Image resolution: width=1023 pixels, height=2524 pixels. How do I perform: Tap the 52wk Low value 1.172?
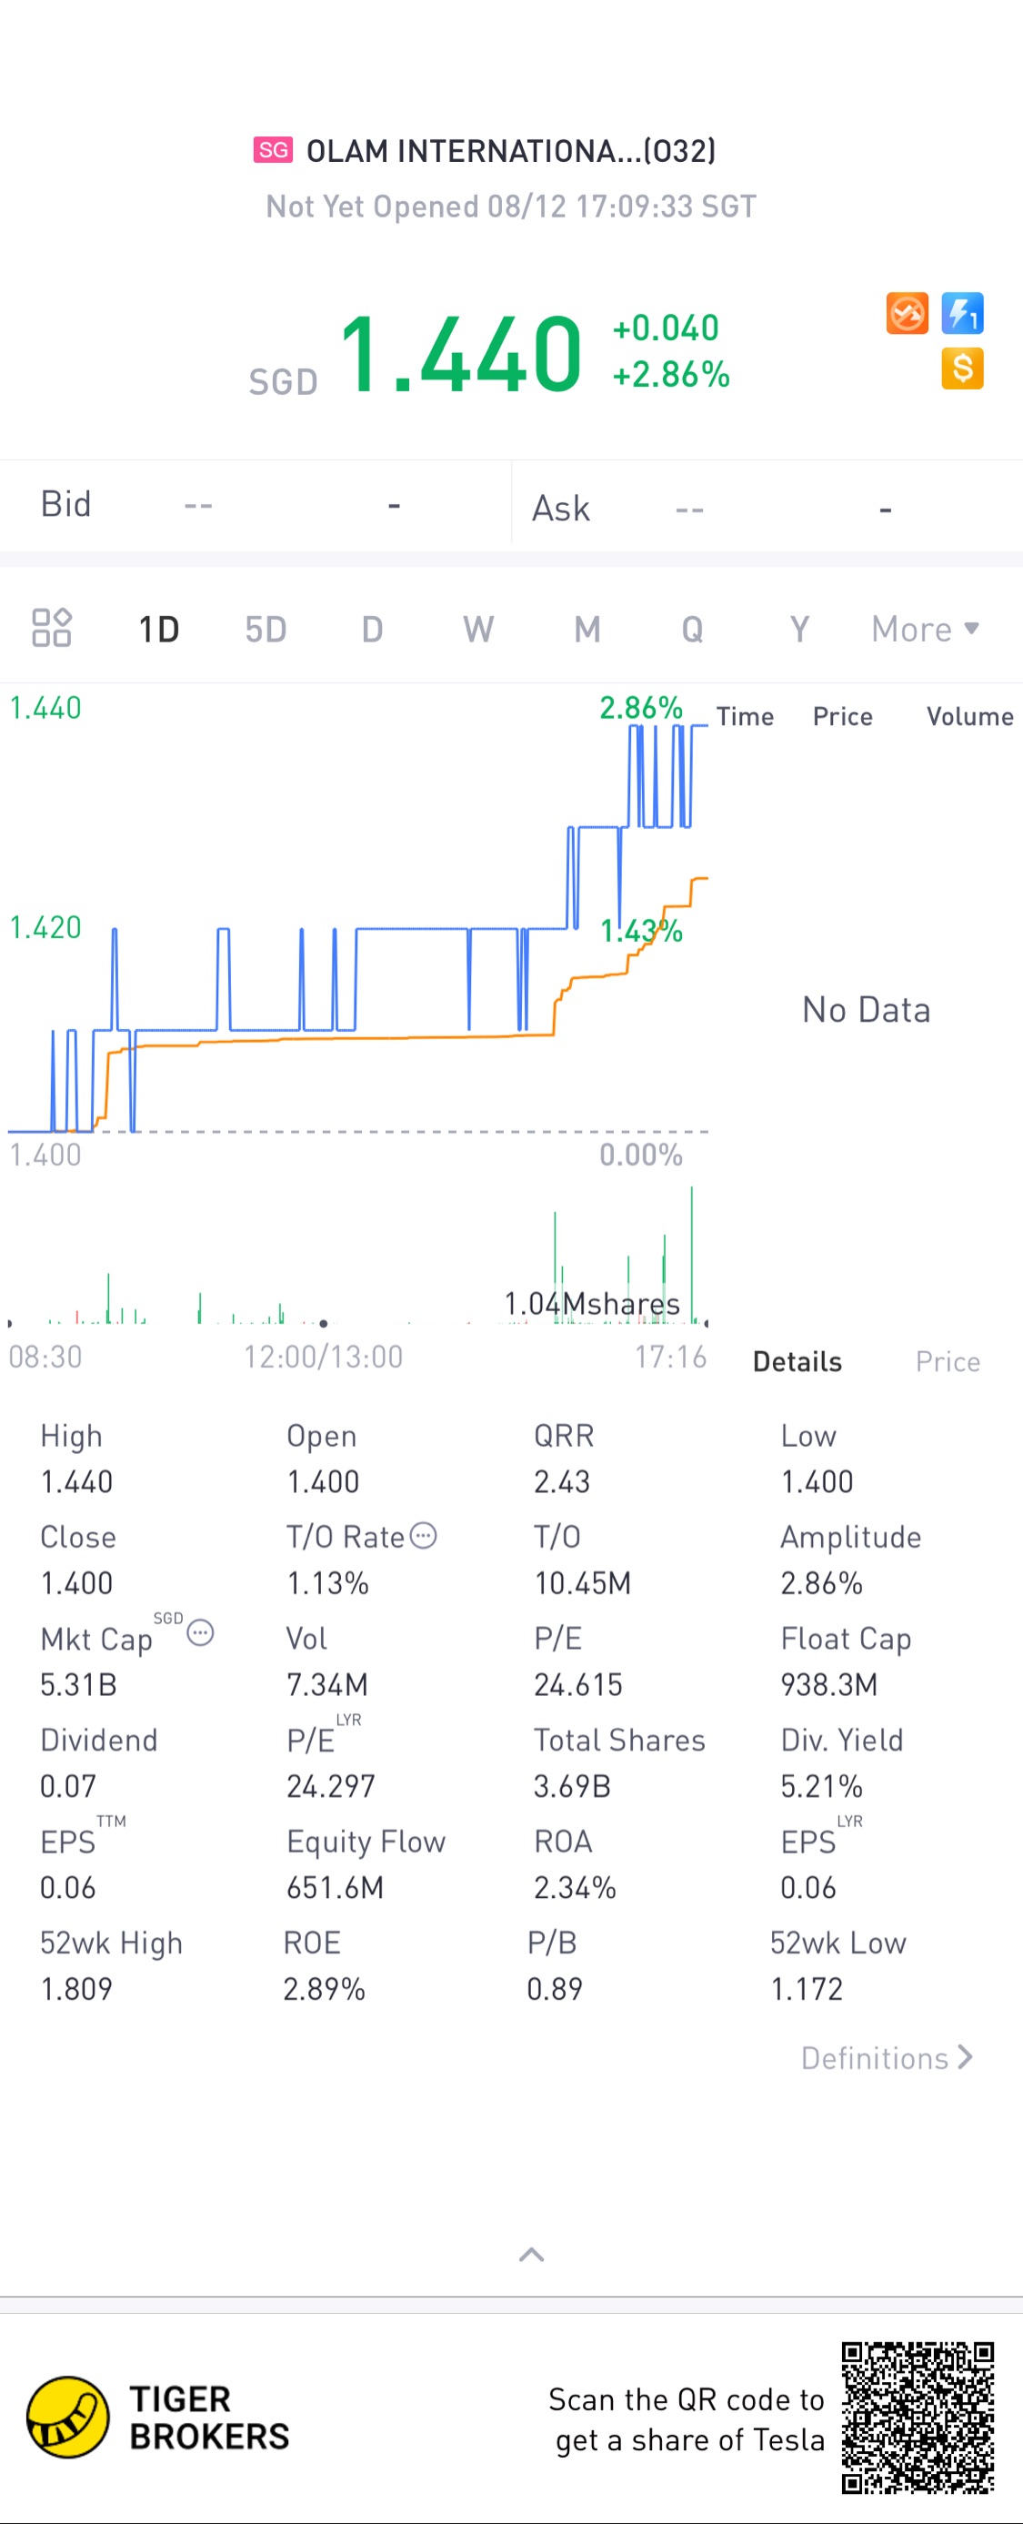pos(807,1989)
